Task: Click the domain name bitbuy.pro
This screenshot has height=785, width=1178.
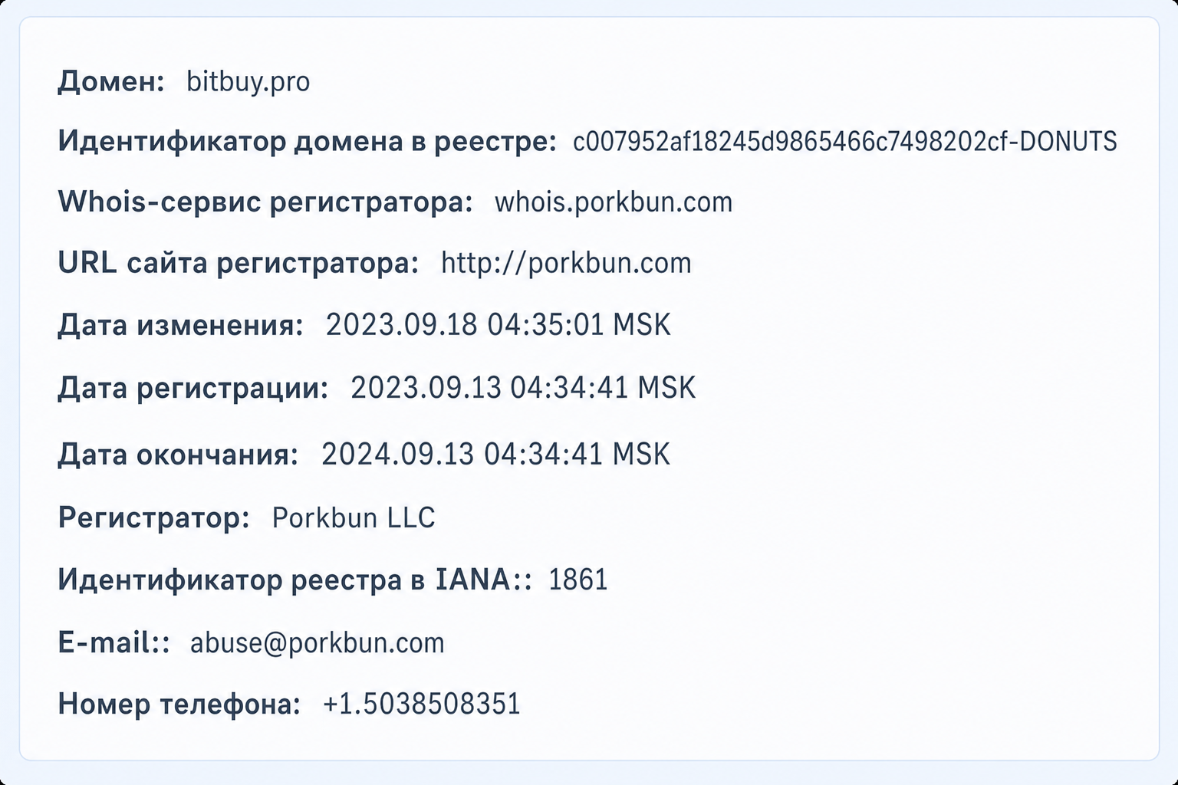Action: coord(248,81)
